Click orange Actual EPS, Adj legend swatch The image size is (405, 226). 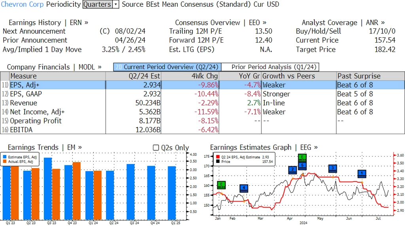(x=5, y=162)
